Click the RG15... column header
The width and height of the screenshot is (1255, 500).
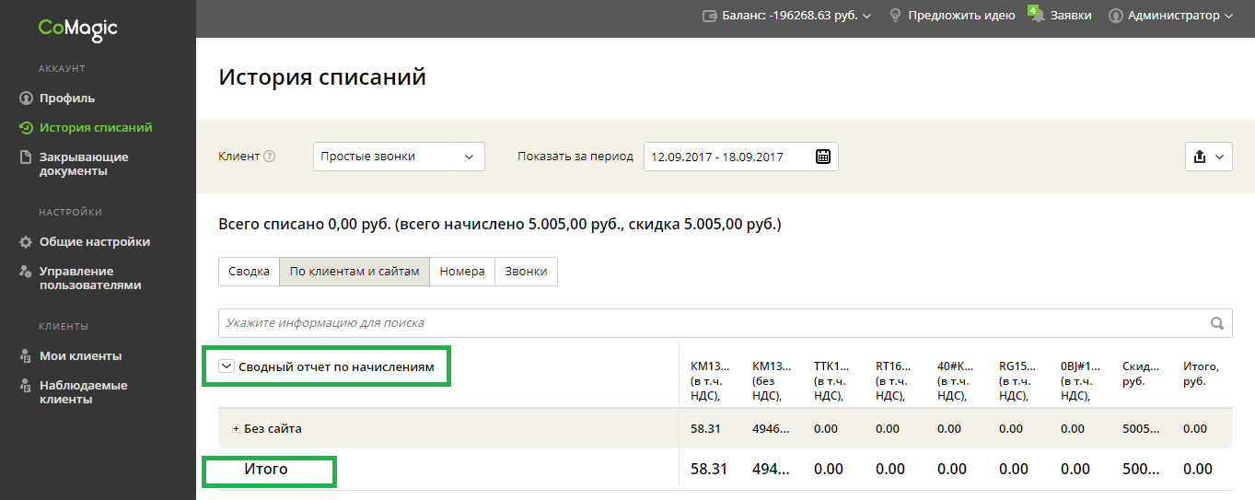(x=1017, y=381)
